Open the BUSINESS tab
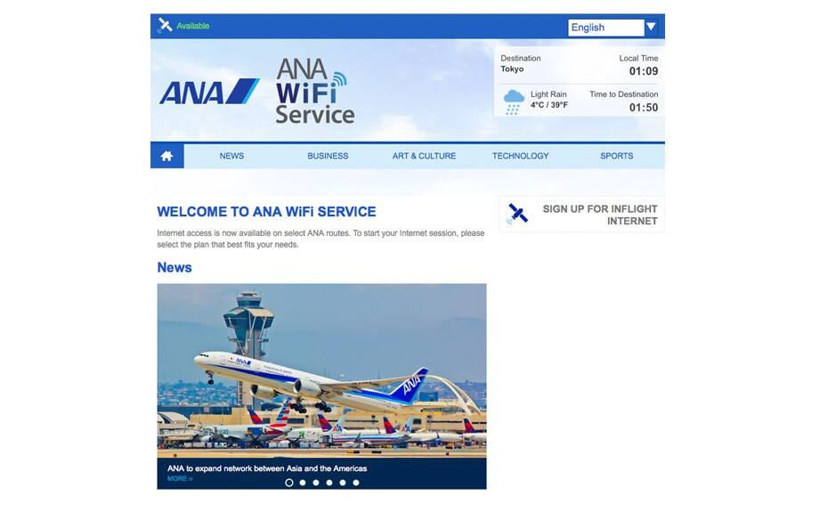This screenshot has width=828, height=512. (328, 156)
